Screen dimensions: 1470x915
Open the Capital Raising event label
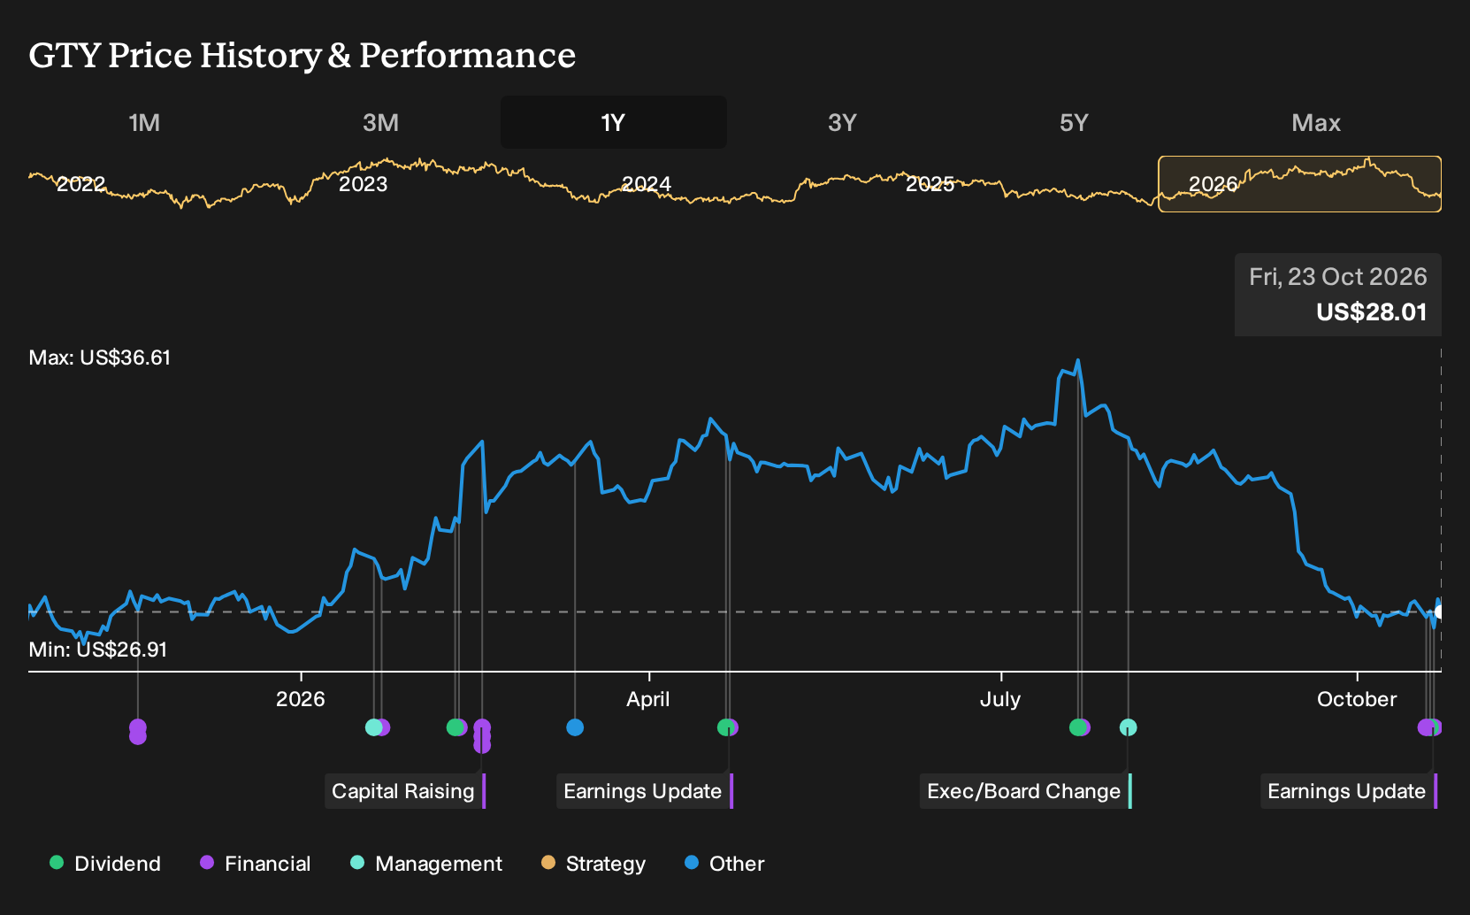(405, 791)
